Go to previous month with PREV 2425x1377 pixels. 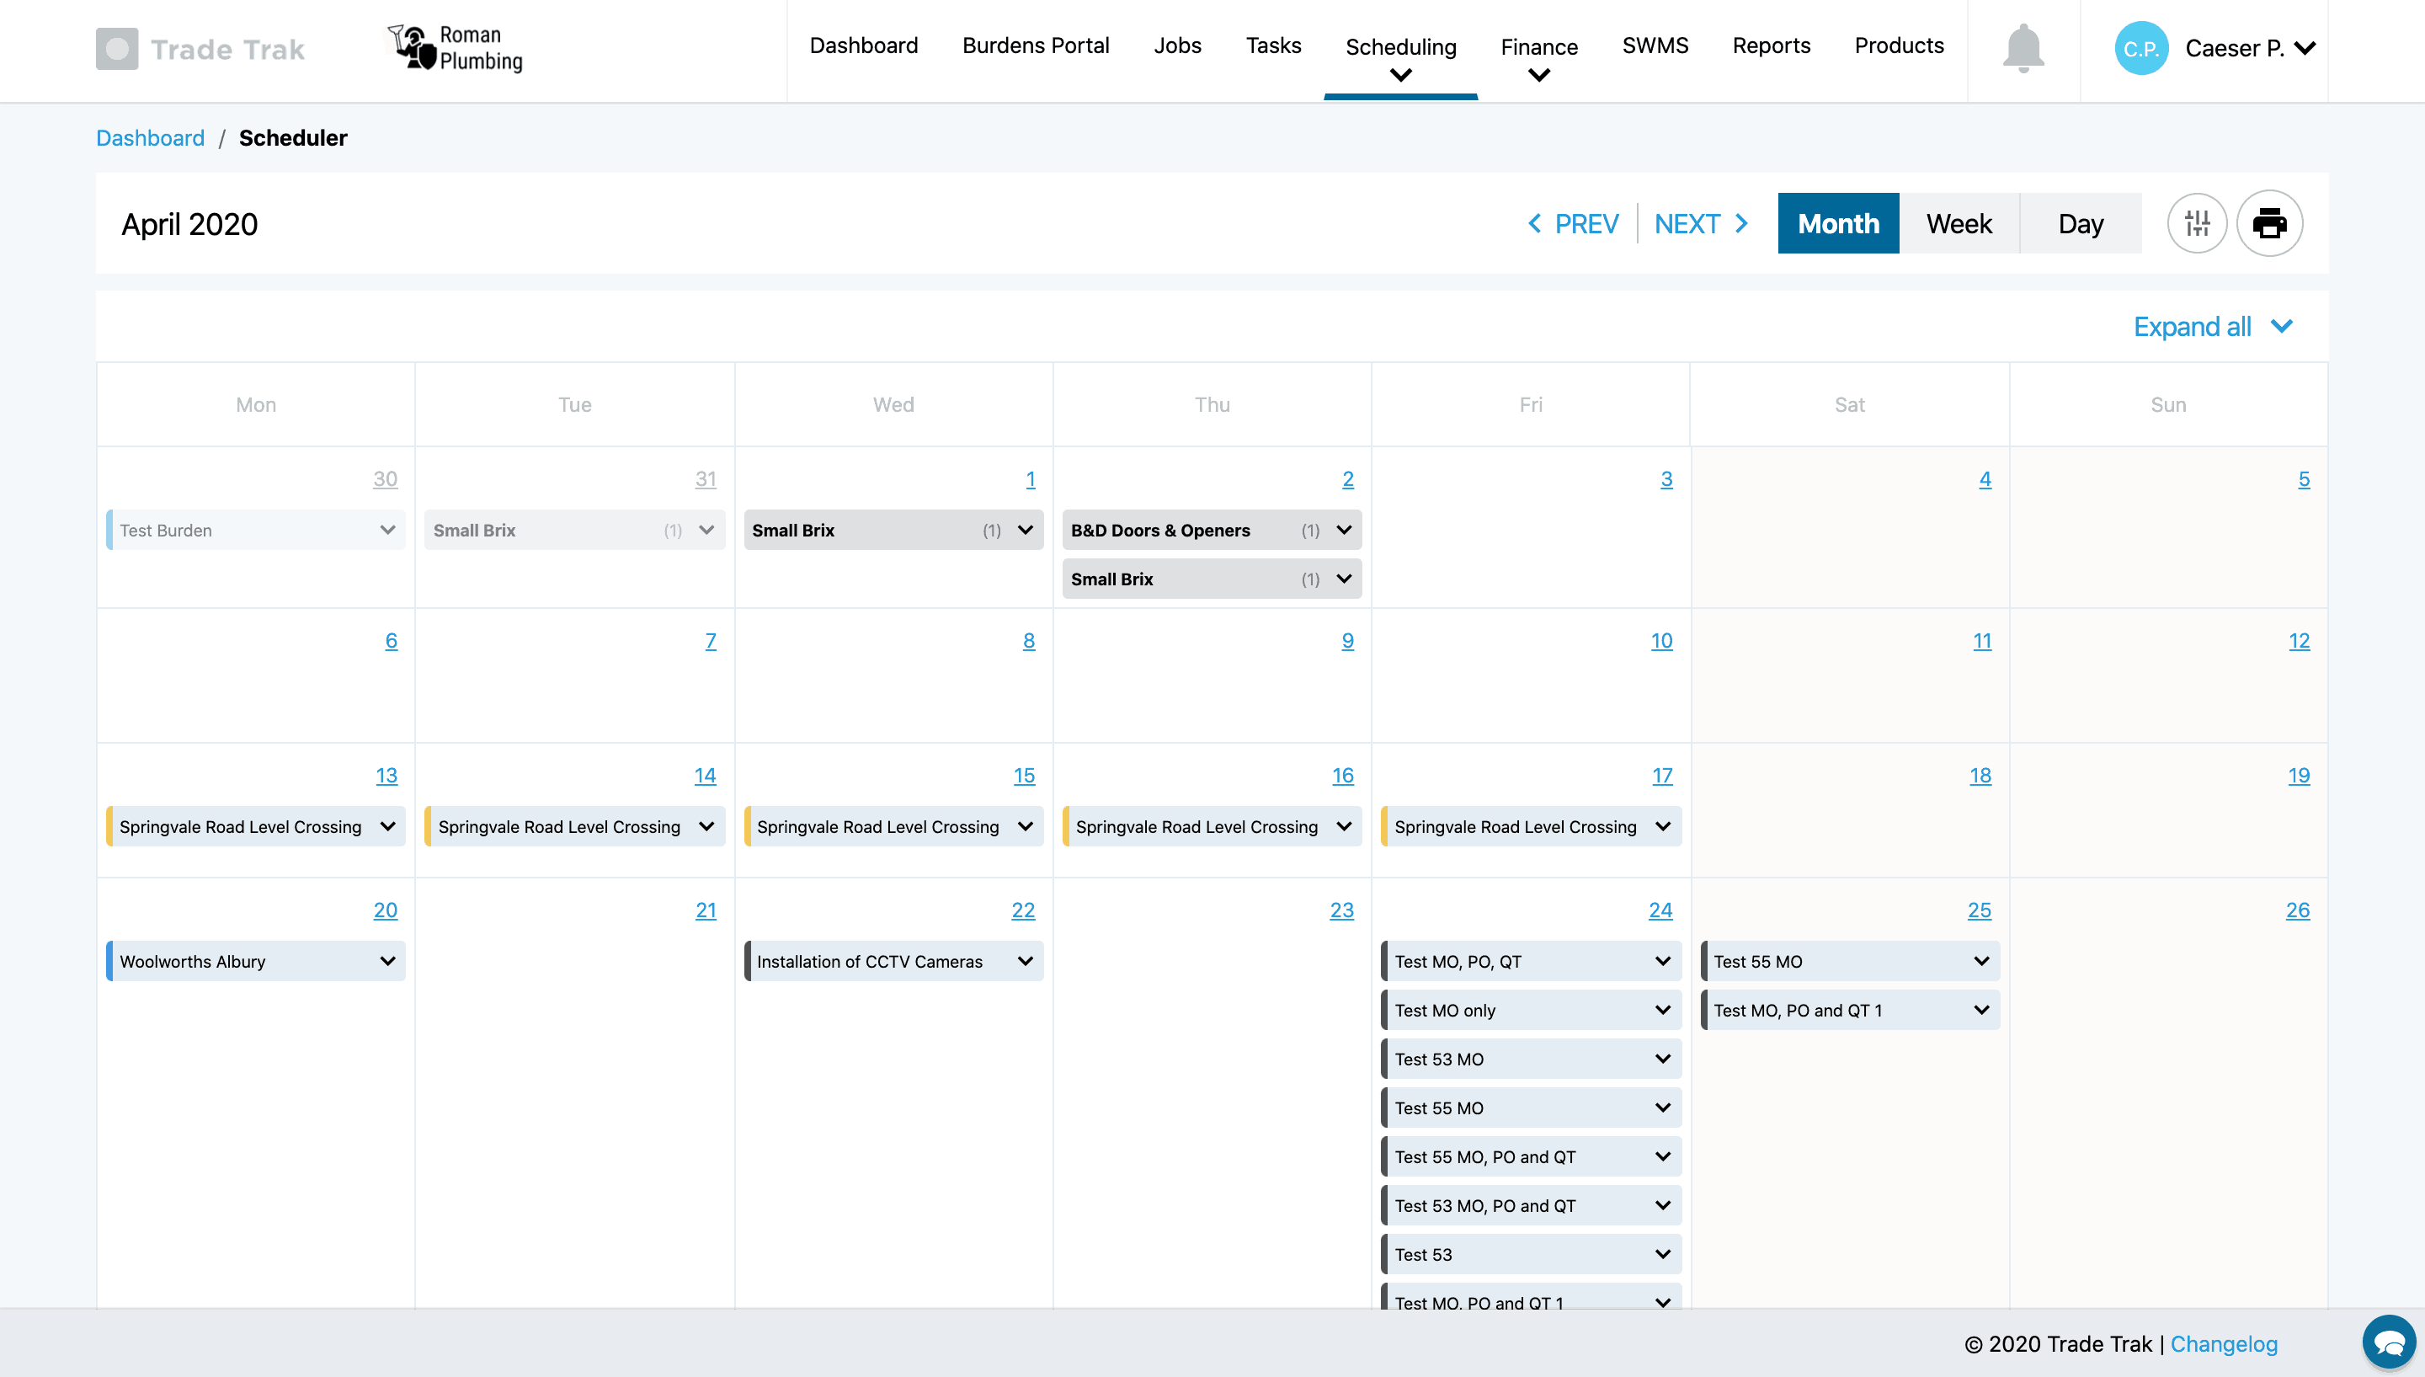(x=1573, y=224)
